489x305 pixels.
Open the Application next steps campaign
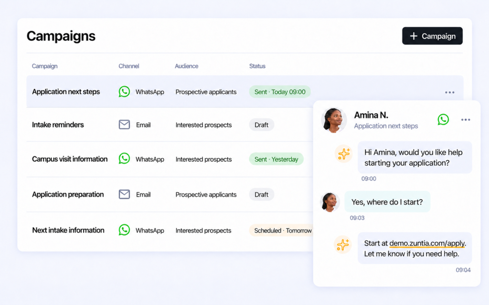tap(66, 92)
